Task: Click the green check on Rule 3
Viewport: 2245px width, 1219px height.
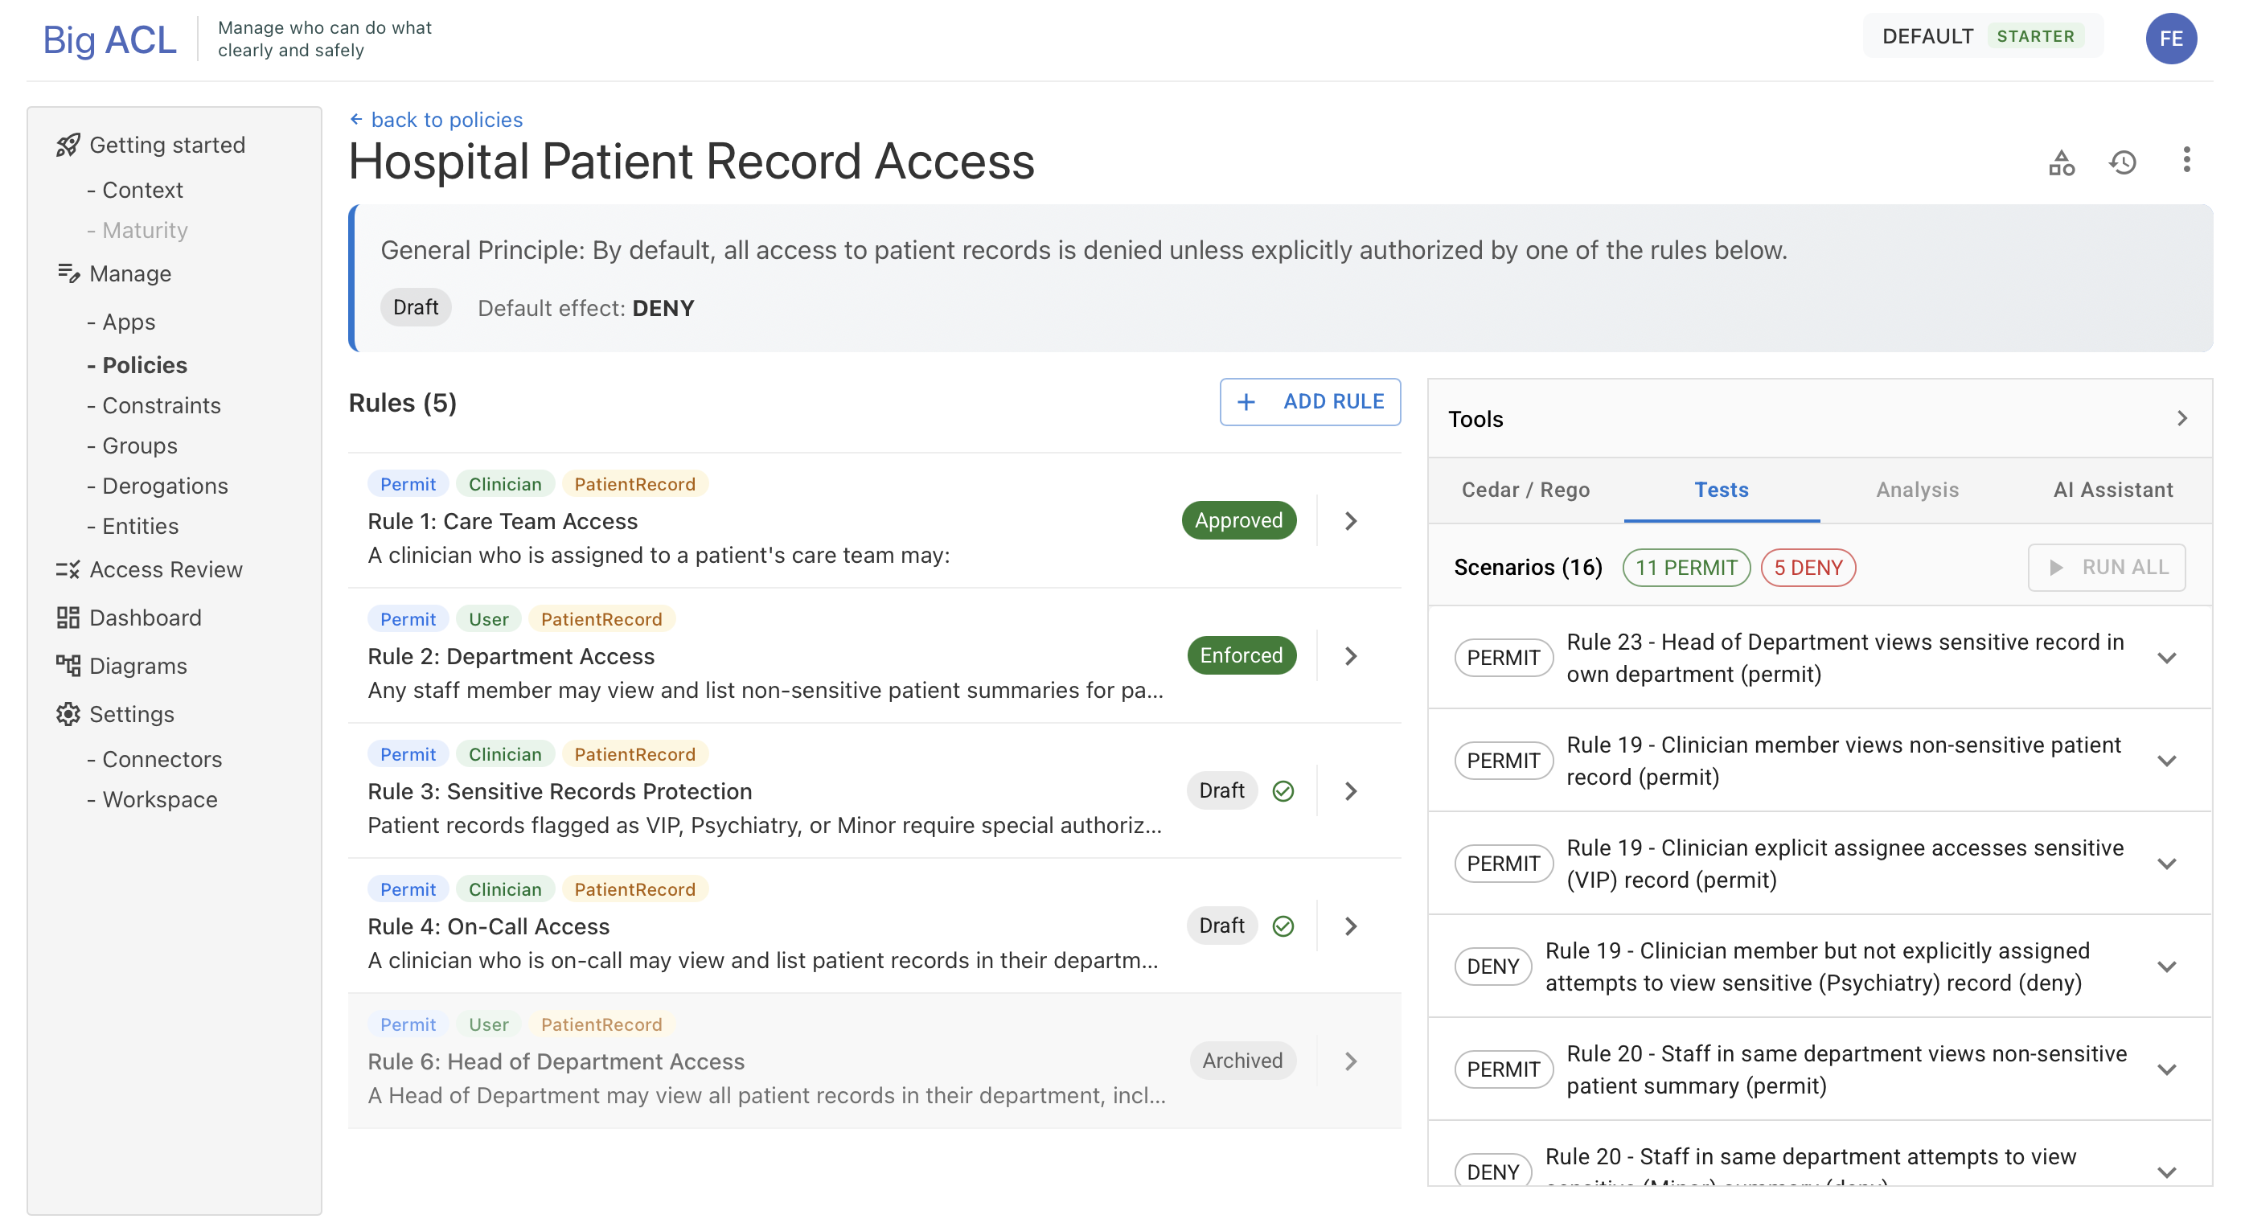Action: [1283, 791]
